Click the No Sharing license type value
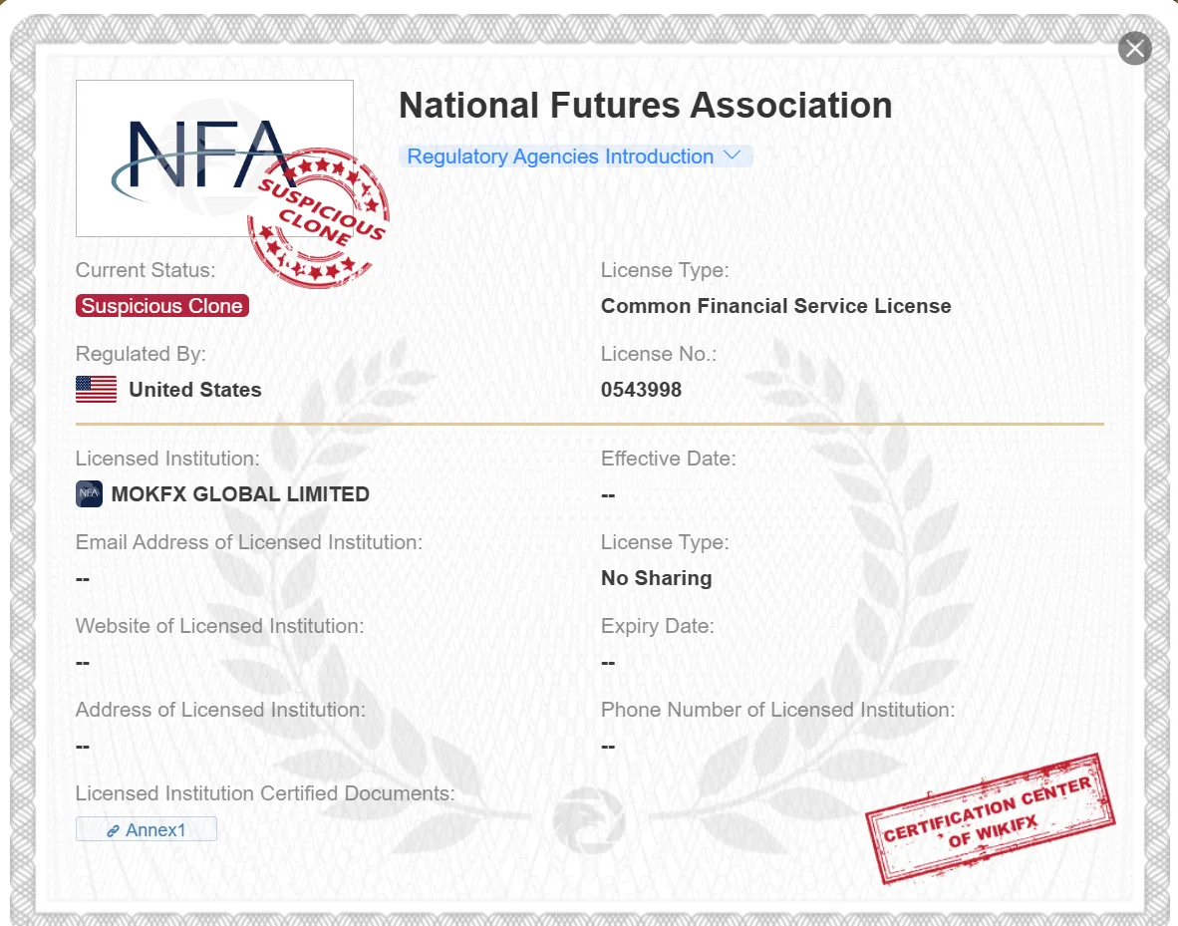The height and width of the screenshot is (926, 1178). click(x=656, y=578)
